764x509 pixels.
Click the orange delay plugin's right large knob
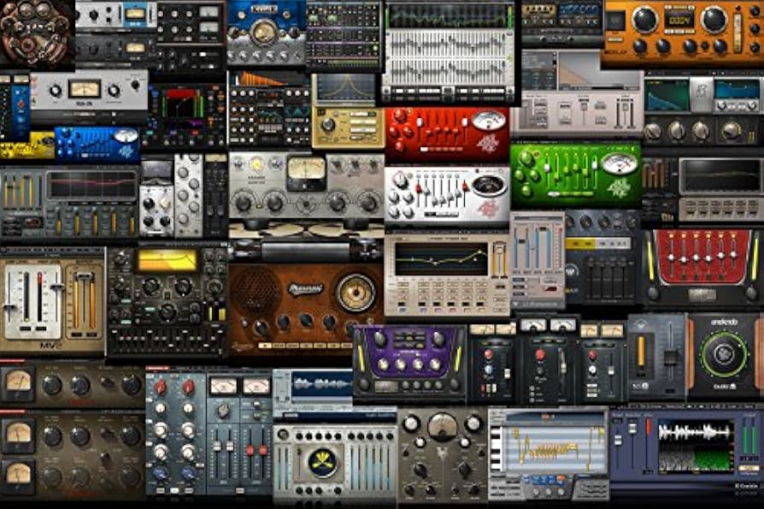714,20
